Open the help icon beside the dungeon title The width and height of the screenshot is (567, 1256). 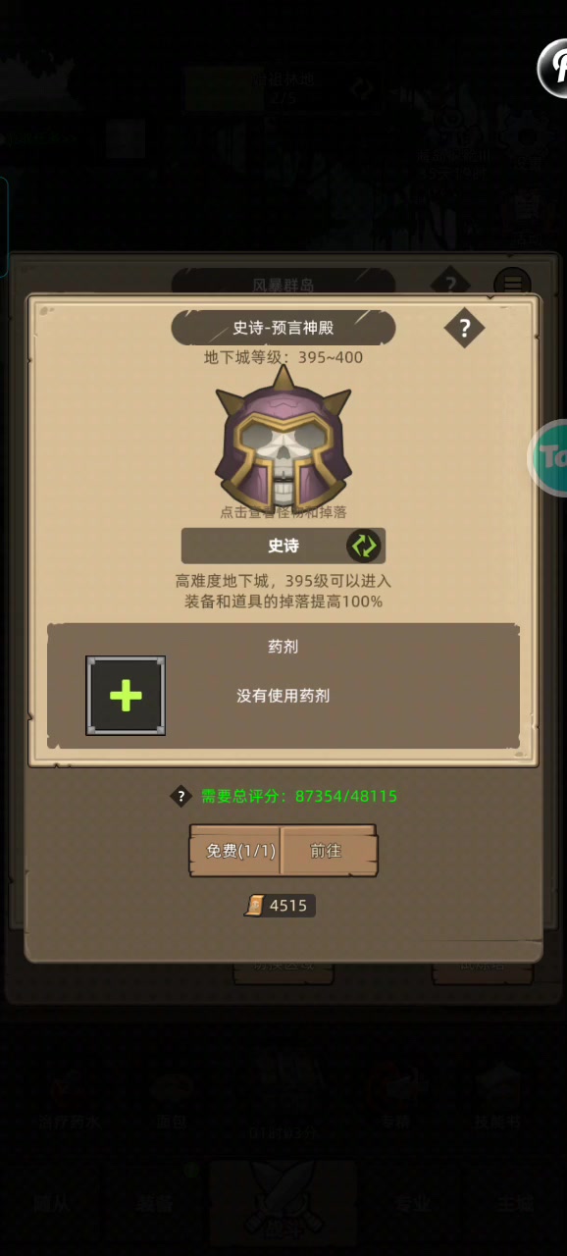[x=464, y=328]
